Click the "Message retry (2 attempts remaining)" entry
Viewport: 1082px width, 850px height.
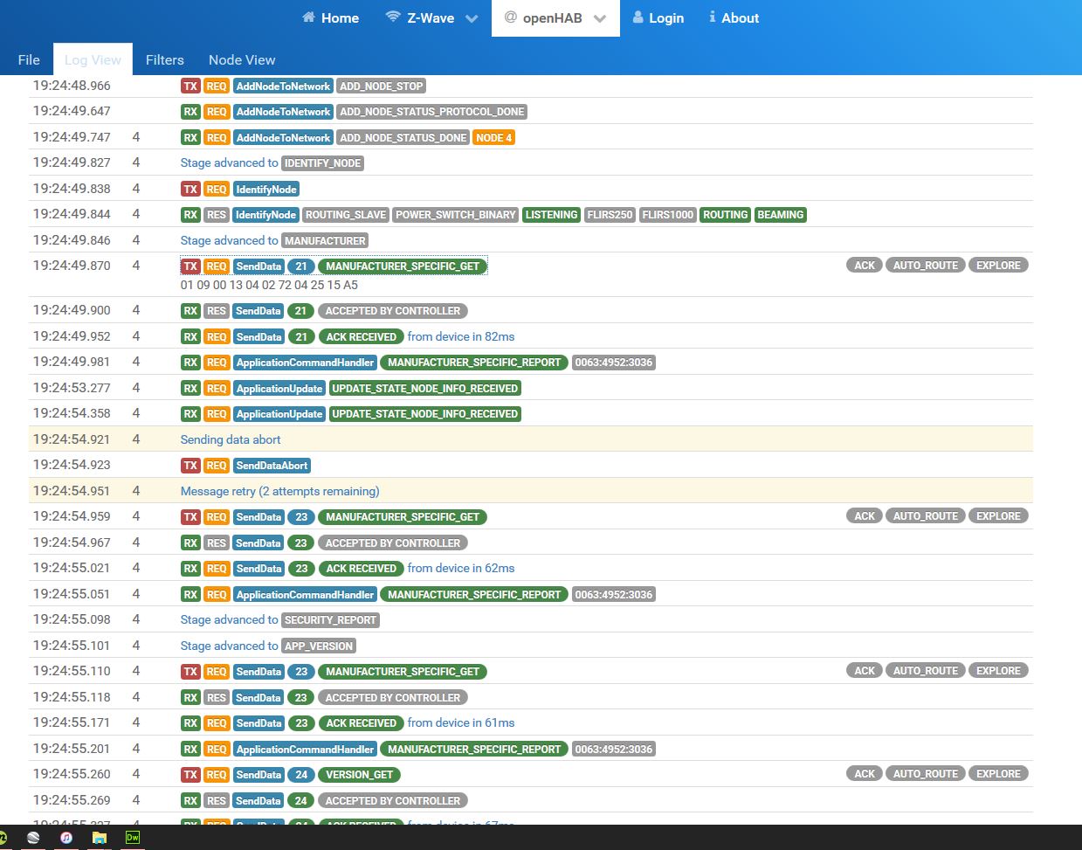click(x=279, y=491)
